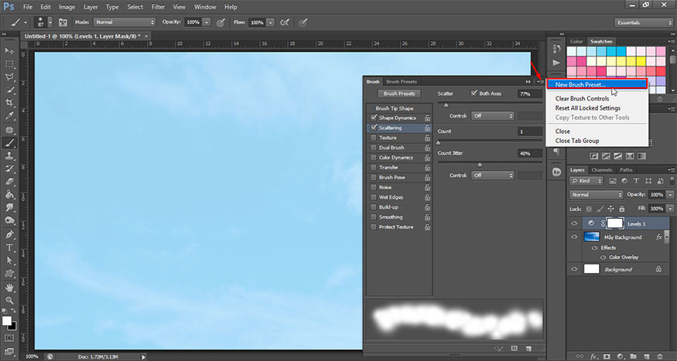This screenshot has height=361, width=677.
Task: Uncheck the Both Axes checkbox
Action: click(474, 94)
